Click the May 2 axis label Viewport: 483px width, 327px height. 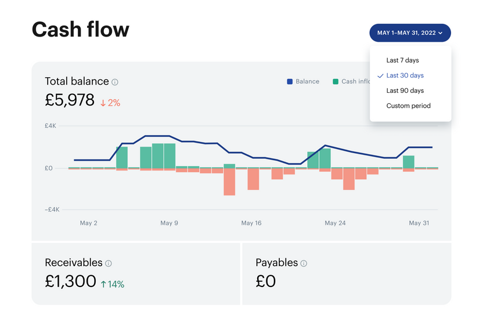click(x=88, y=223)
